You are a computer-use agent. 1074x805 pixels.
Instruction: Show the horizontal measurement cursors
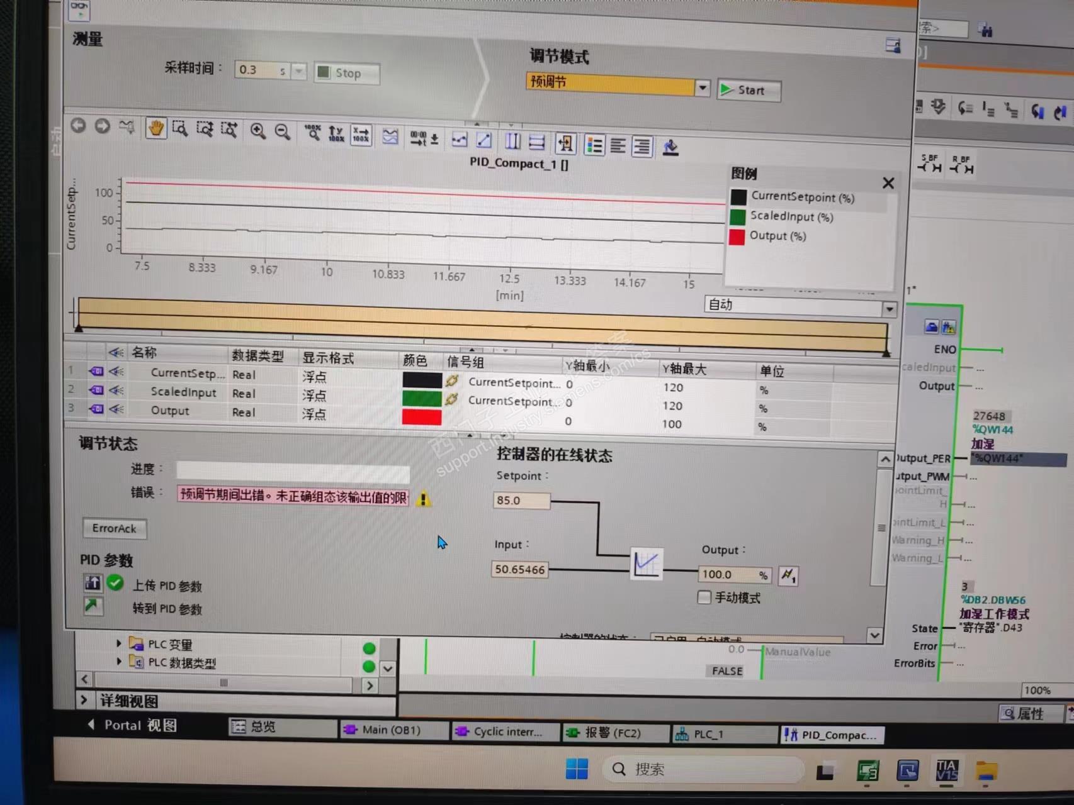536,143
